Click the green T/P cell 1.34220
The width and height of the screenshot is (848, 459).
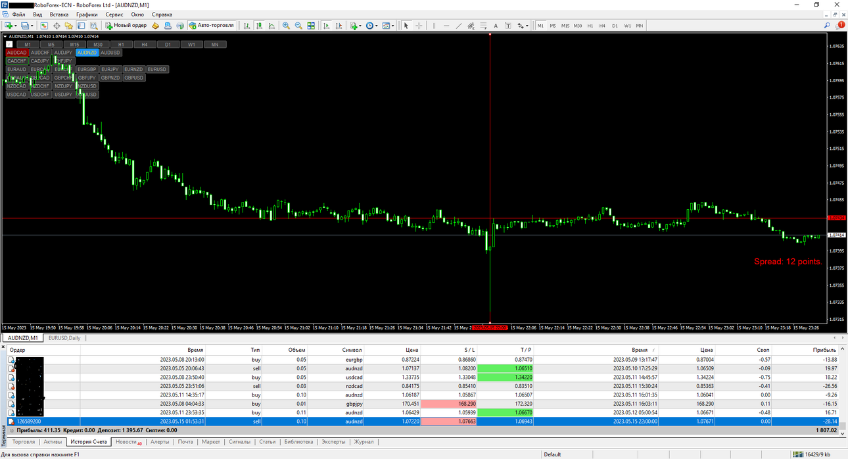click(x=505, y=377)
